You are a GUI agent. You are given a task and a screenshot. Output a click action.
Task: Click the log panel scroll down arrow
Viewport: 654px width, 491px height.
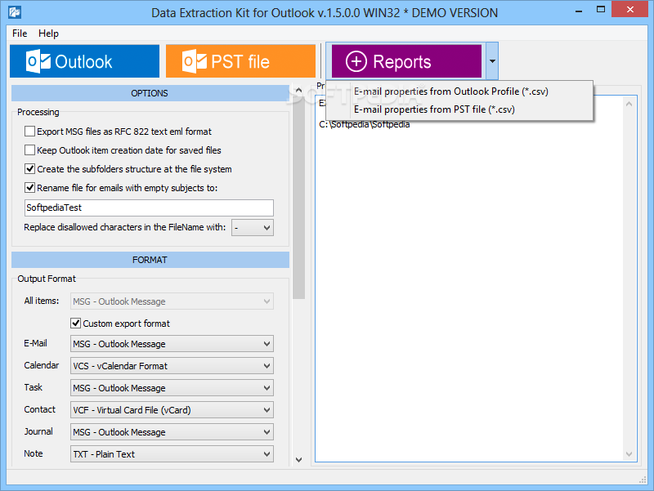[x=629, y=454]
